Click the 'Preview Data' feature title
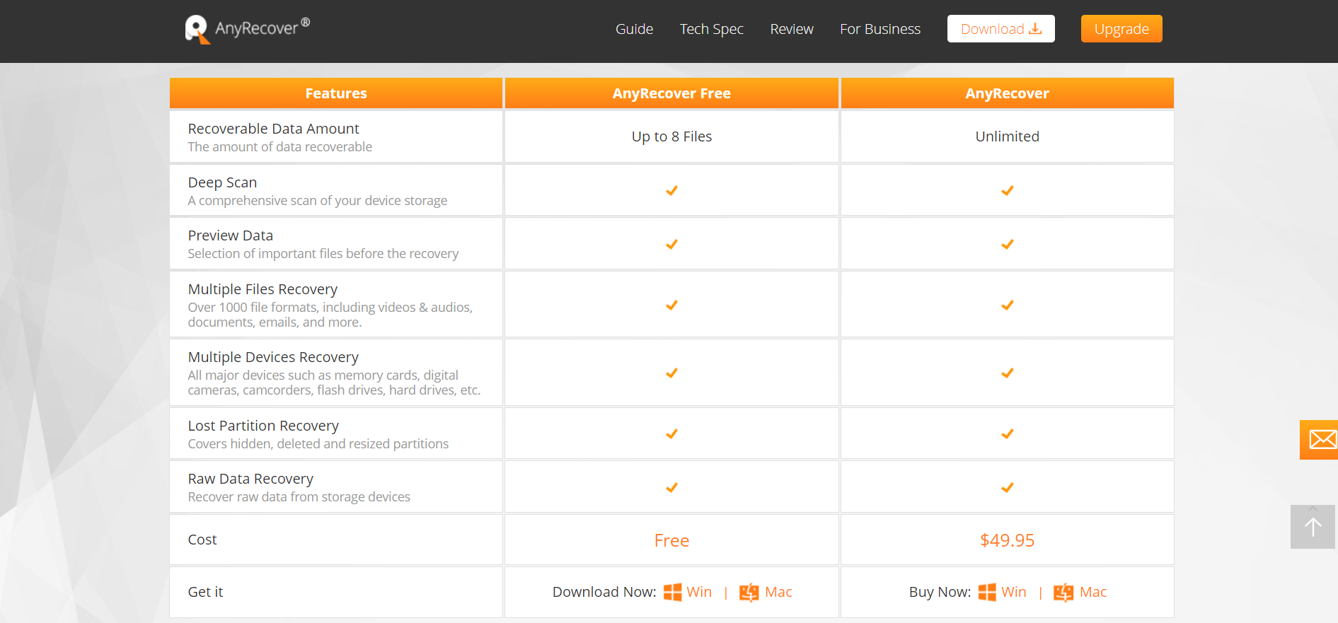Viewport: 1338px width, 623px height. 230,235
